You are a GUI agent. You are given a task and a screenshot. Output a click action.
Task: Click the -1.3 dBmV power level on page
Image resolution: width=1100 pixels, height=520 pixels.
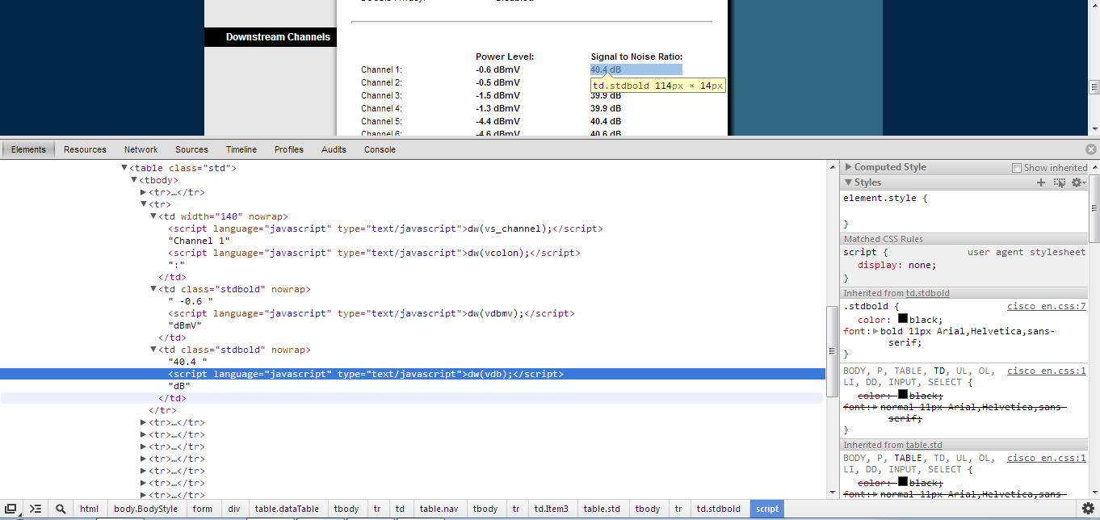tap(498, 108)
